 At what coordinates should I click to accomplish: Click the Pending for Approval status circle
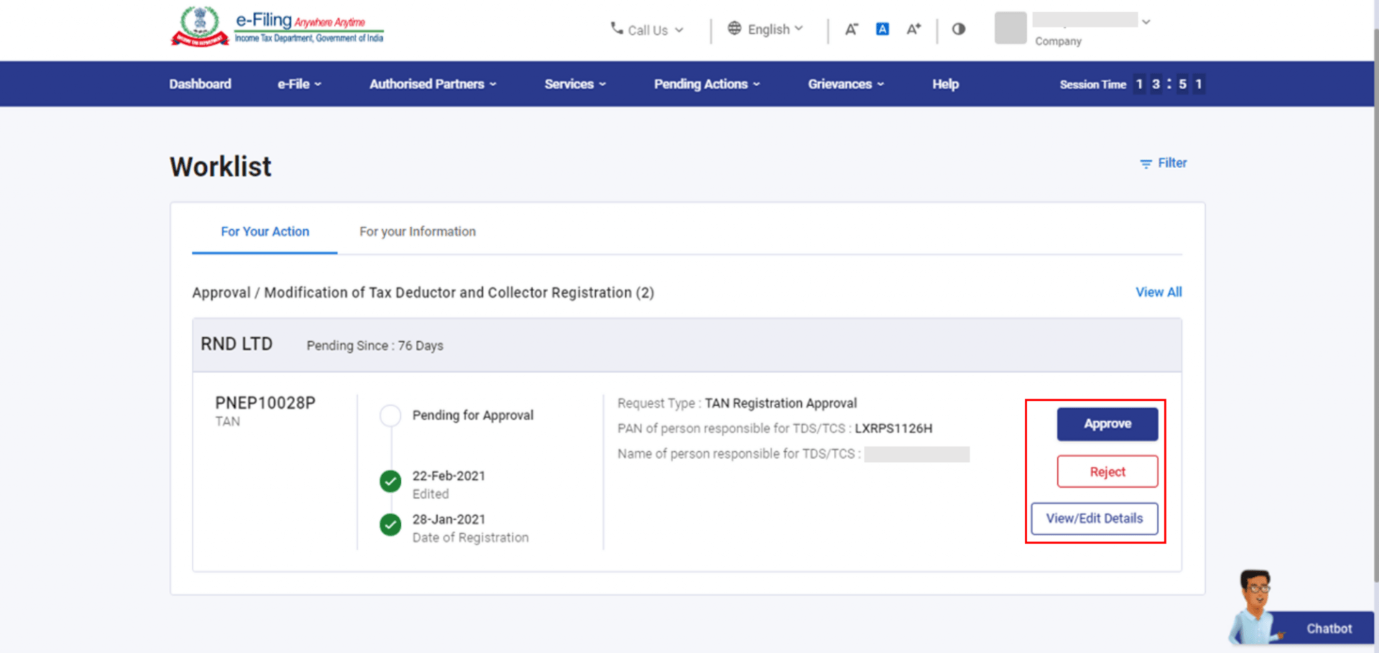point(390,415)
